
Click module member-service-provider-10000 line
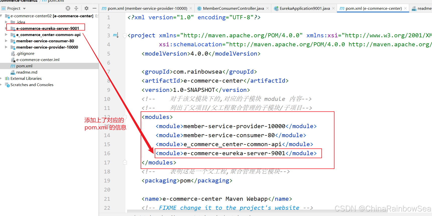point(236,126)
